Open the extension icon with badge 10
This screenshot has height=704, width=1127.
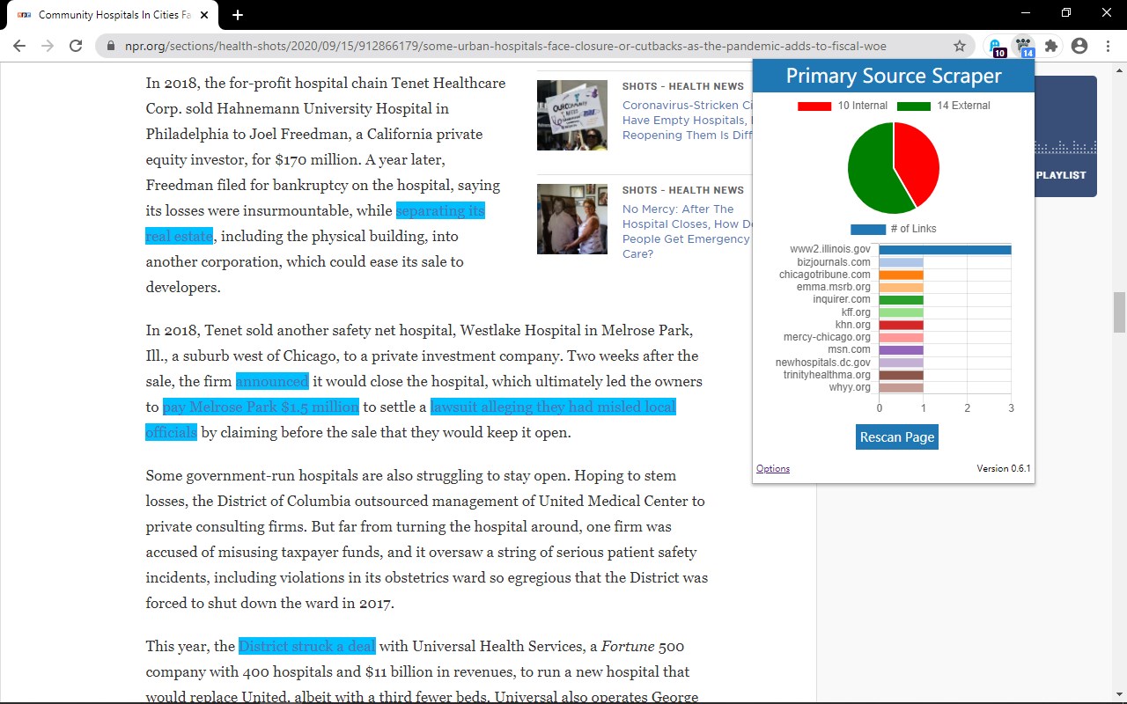pyautogui.click(x=996, y=47)
